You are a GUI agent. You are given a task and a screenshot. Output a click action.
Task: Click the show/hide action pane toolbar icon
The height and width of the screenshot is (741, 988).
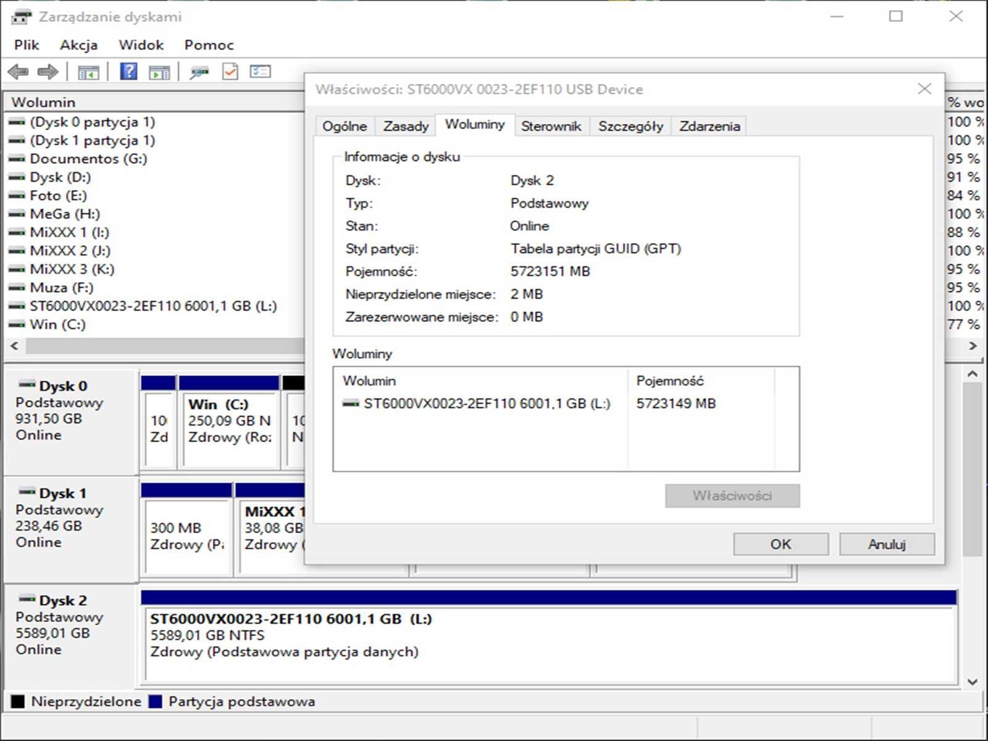(x=159, y=72)
